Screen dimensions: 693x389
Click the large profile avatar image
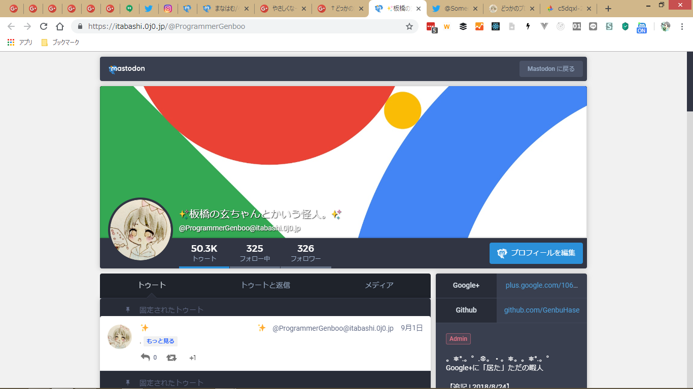141,229
